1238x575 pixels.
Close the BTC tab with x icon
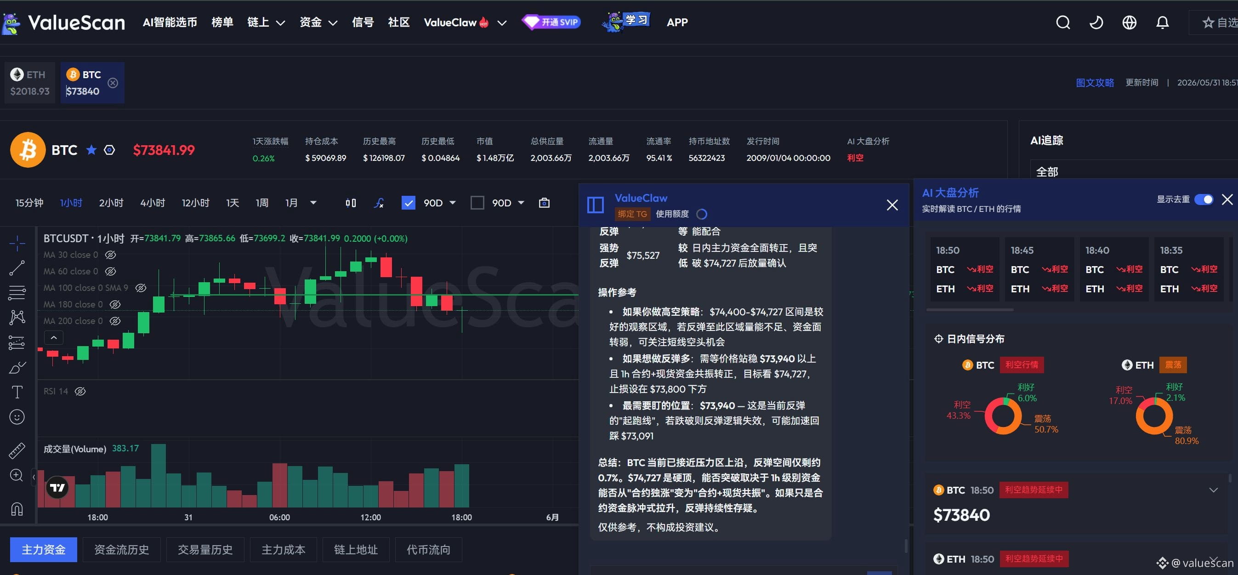(113, 83)
